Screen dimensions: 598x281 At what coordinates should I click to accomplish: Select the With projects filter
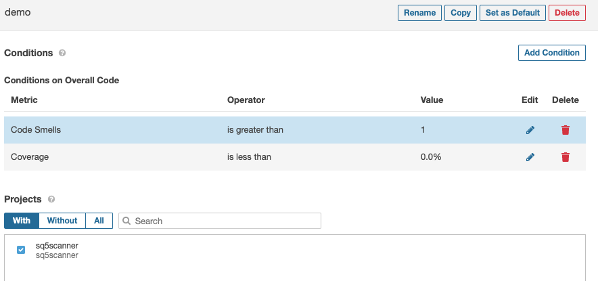[21, 221]
